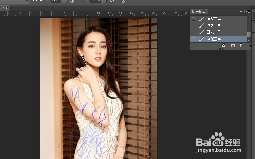Collapse History panel using double-arrow icon
This screenshot has height=159, width=255.
coord(241,11)
